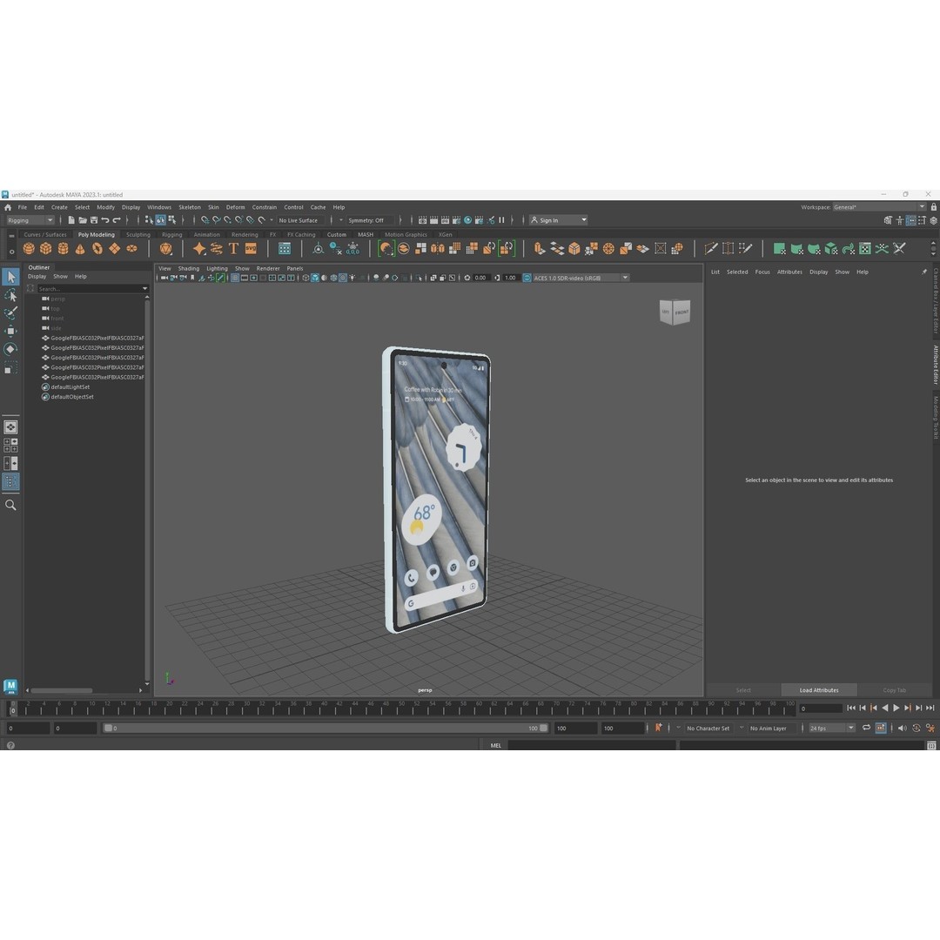This screenshot has height=940, width=940.
Task: Open the viewport Shading menu
Action: tap(188, 269)
